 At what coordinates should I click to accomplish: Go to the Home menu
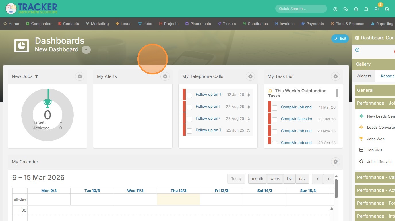tap(11, 24)
